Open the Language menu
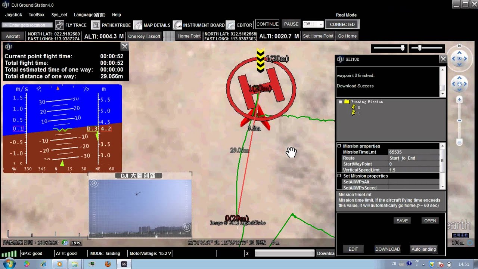478x269 pixels. (x=90, y=15)
